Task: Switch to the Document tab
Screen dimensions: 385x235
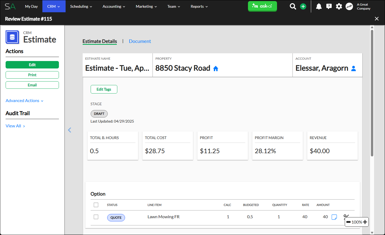Action: [140, 41]
